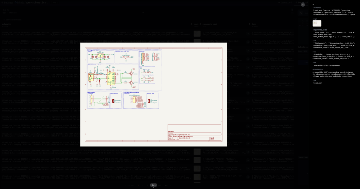This screenshot has height=189, width=360.
Task: Close the image lightbox with the X button
Action: tap(303, 5)
